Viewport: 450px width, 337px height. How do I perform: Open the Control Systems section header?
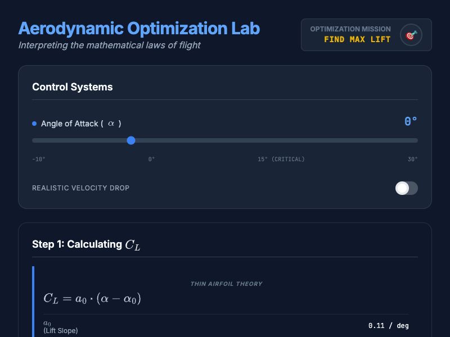coord(72,87)
